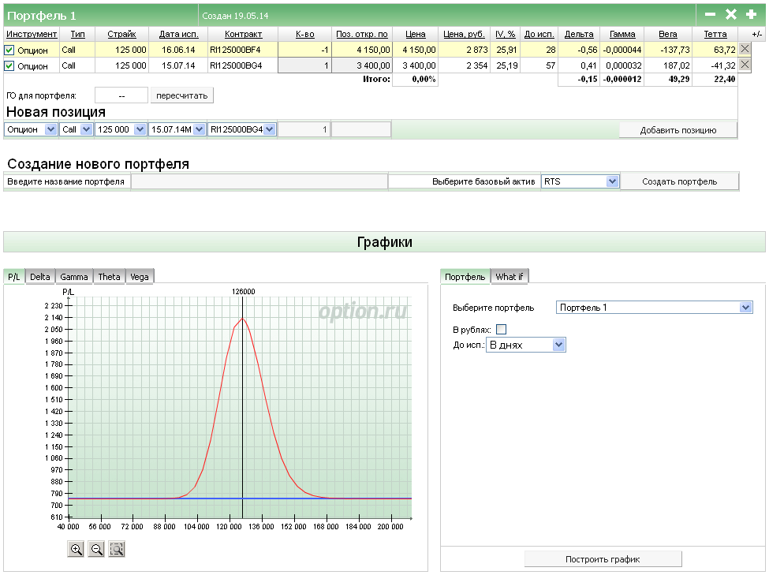Uncheck the 15.07.14 option row checkbox

click(9, 65)
